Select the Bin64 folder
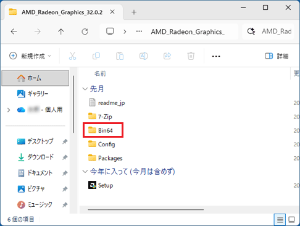 (x=101, y=130)
